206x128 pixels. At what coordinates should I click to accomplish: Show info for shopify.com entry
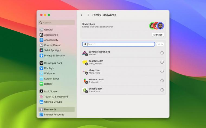pos(162,90)
